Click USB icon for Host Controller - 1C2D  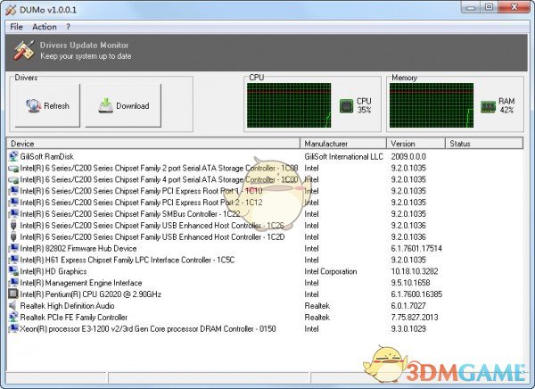tap(13, 236)
